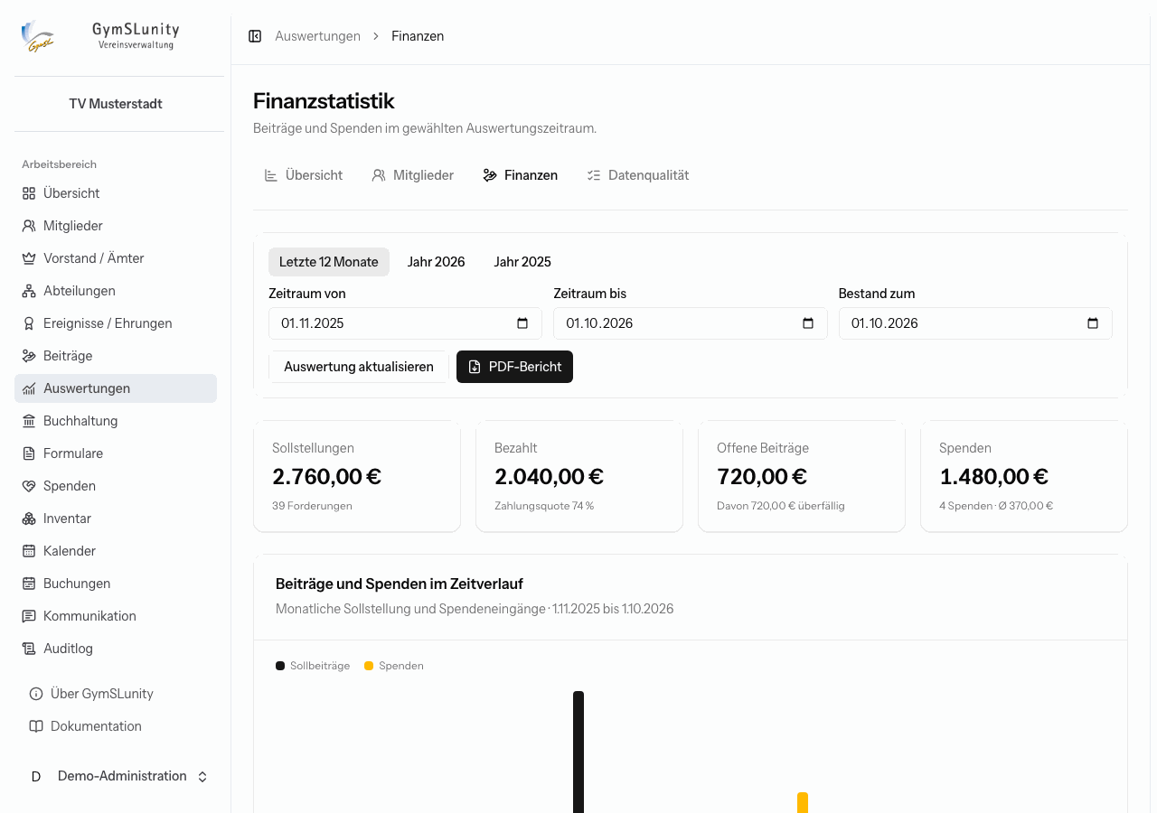The image size is (1157, 813).
Task: Go to Auswertungen in the breadcrumb
Action: coord(318,36)
